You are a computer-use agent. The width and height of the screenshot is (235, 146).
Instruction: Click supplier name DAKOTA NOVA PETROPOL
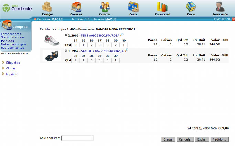coord(116,29)
